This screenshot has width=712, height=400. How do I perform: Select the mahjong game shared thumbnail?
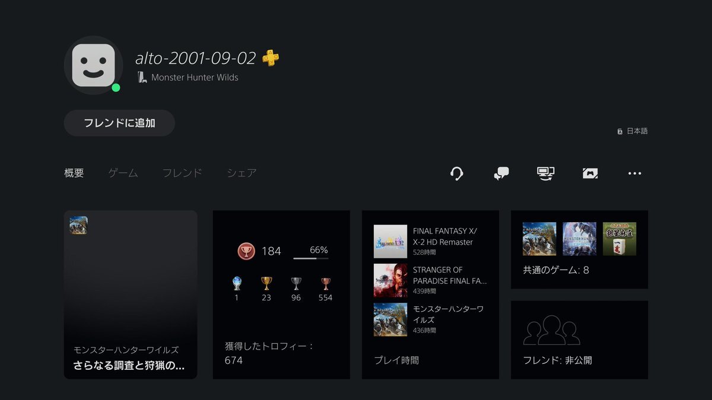pos(619,239)
